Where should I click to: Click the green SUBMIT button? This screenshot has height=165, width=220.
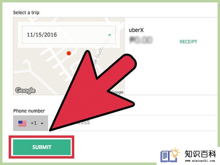(42, 147)
